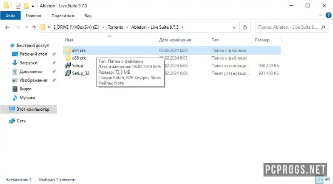333x184 pixels.
Task: Open recent locations dropdown arrow
Action: pos(26,27)
